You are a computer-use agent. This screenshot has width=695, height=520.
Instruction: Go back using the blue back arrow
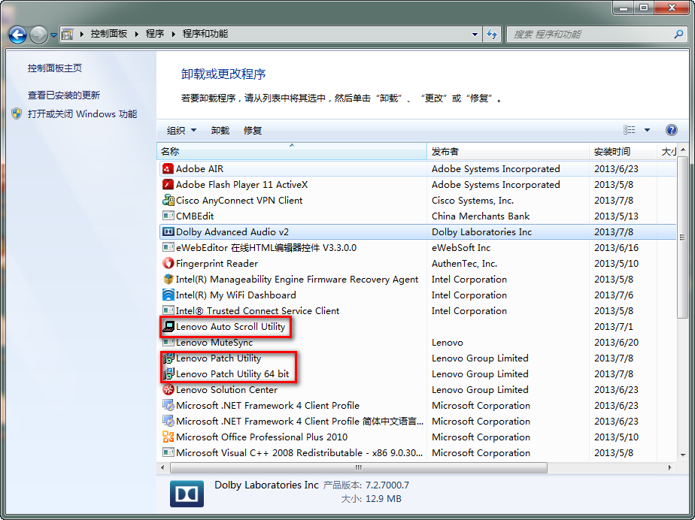pyautogui.click(x=18, y=35)
